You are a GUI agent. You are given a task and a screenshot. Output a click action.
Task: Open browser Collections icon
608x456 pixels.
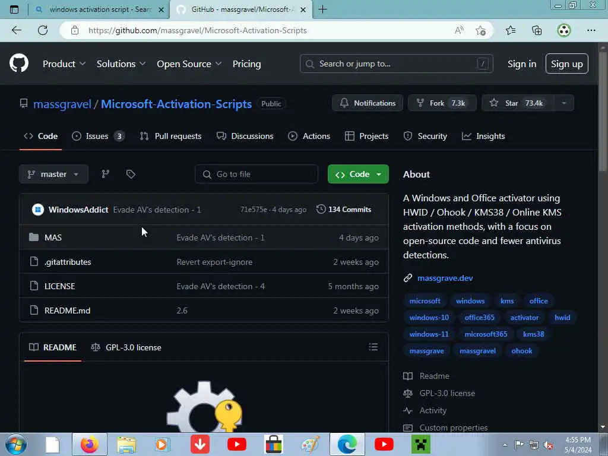coord(537,30)
